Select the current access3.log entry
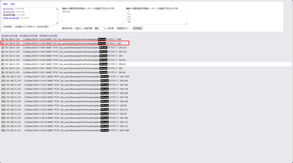The image size is (293, 163). (x=9, y=15)
